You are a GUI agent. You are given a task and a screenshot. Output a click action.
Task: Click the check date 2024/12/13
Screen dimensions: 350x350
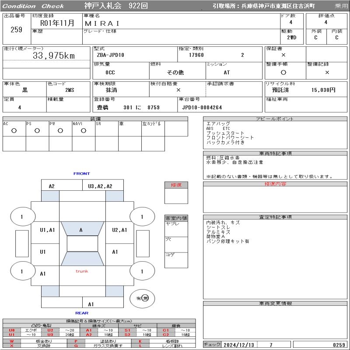[x=239, y=345]
